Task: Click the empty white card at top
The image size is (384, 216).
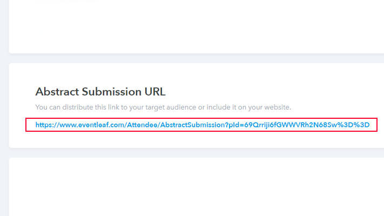Action: [194, 27]
